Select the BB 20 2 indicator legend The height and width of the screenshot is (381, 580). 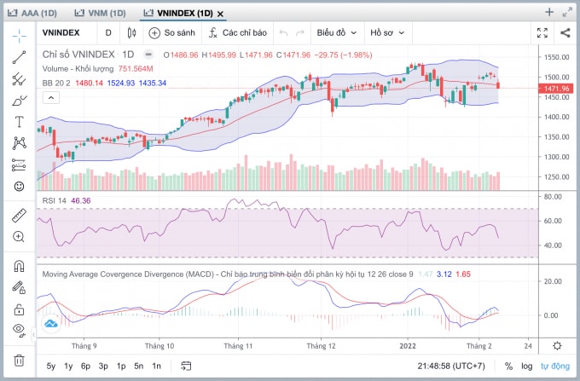[x=56, y=84]
